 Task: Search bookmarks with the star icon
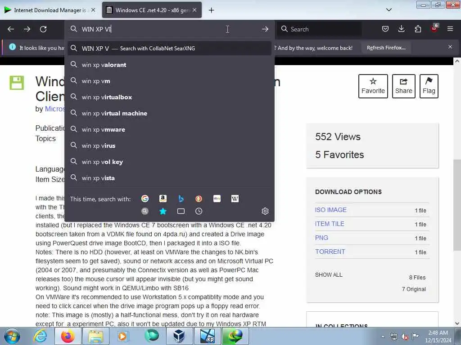163,211
